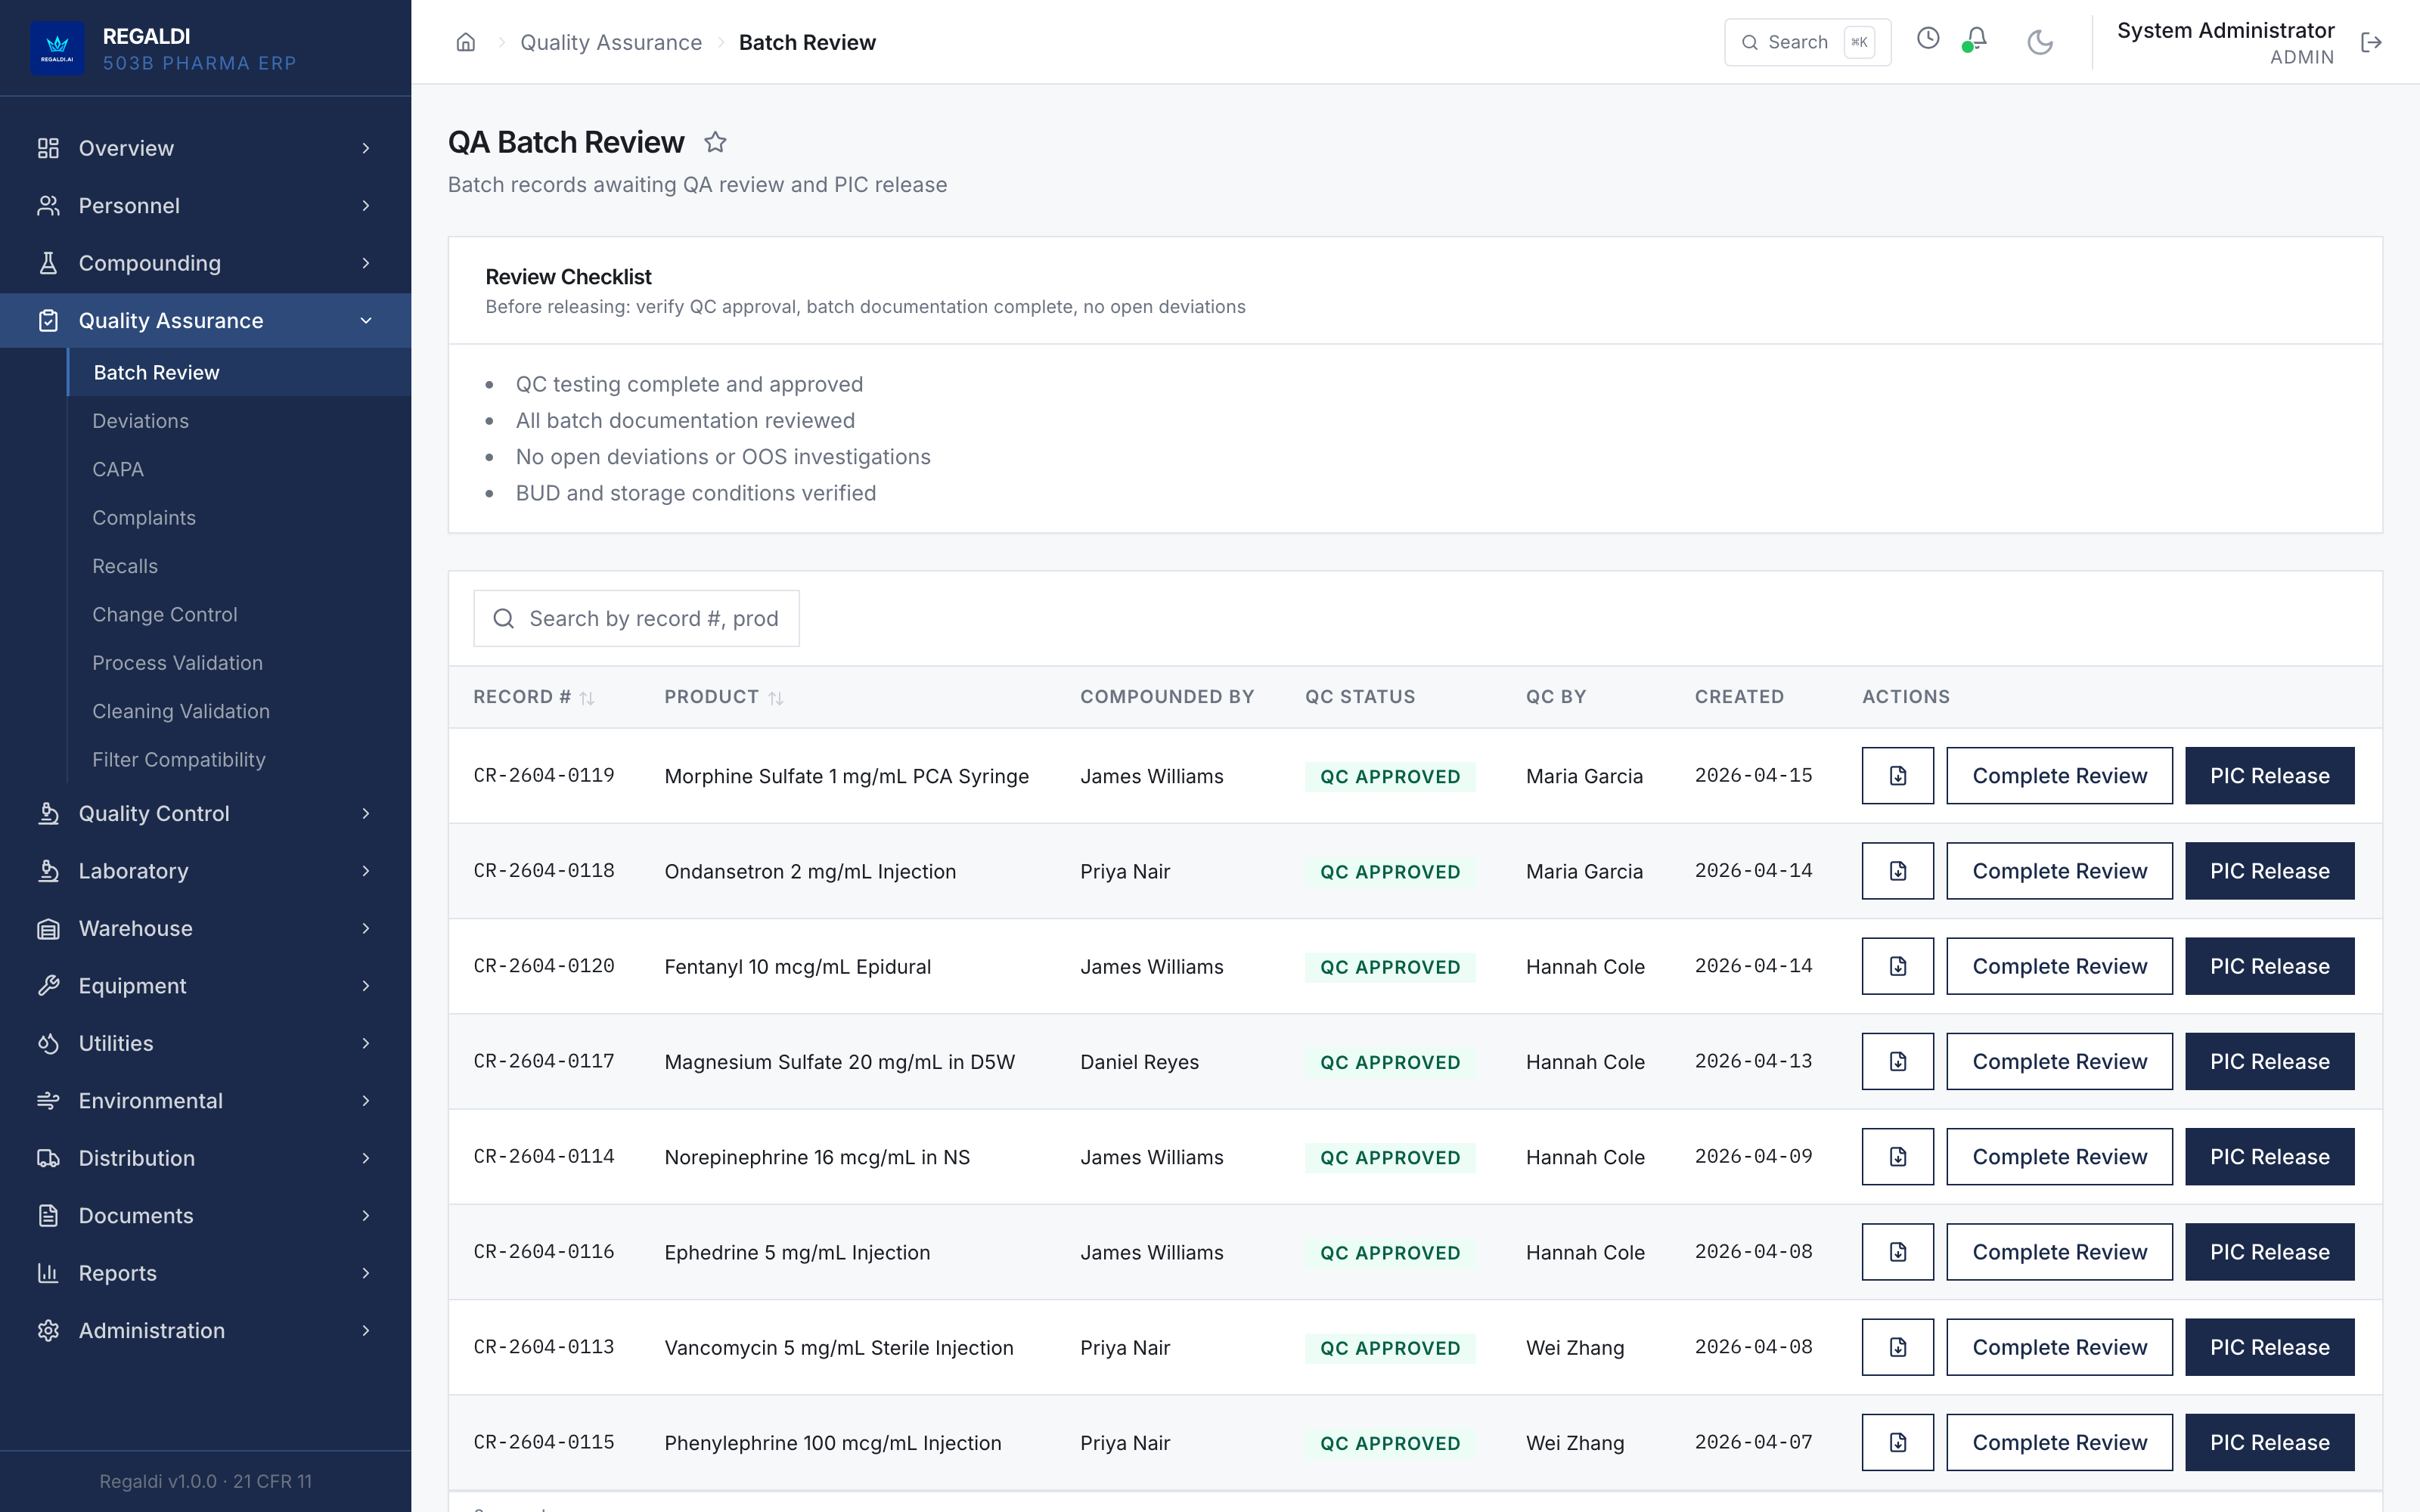Screen dimensions: 2420x1512
Task: Click QC APPROVED badge for CR-2604-0113
Action: (1389, 1348)
